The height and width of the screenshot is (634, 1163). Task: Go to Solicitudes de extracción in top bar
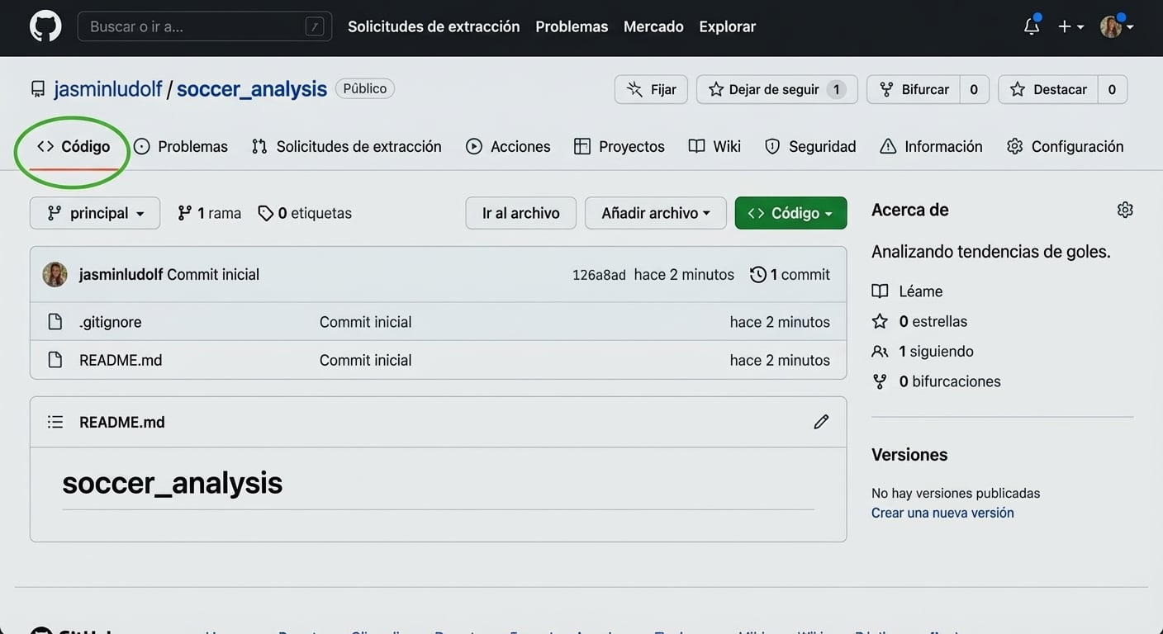click(434, 26)
